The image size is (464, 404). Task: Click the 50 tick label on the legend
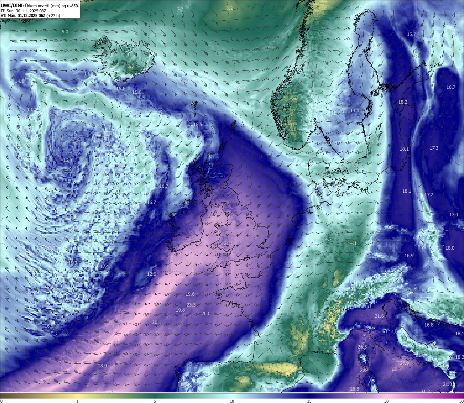pyautogui.click(x=461, y=401)
